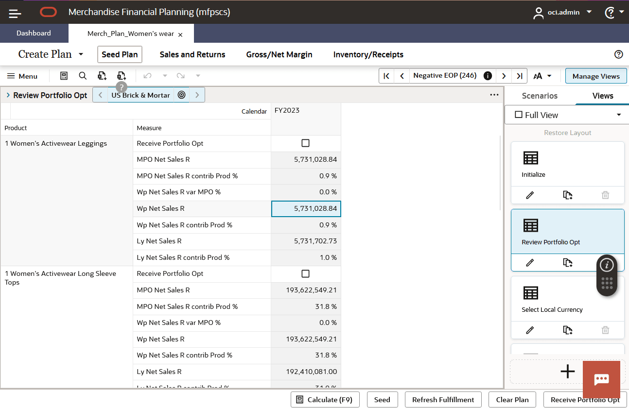Click the Manage Views button
The height and width of the screenshot is (408, 629).
(x=596, y=76)
